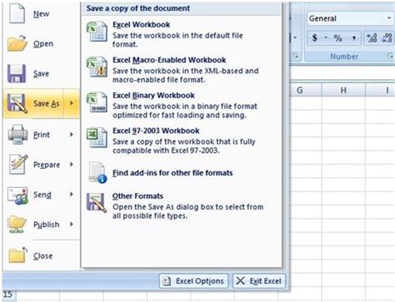The image size is (395, 302).
Task: Click the Prepare checklist icon
Action: 18,165
